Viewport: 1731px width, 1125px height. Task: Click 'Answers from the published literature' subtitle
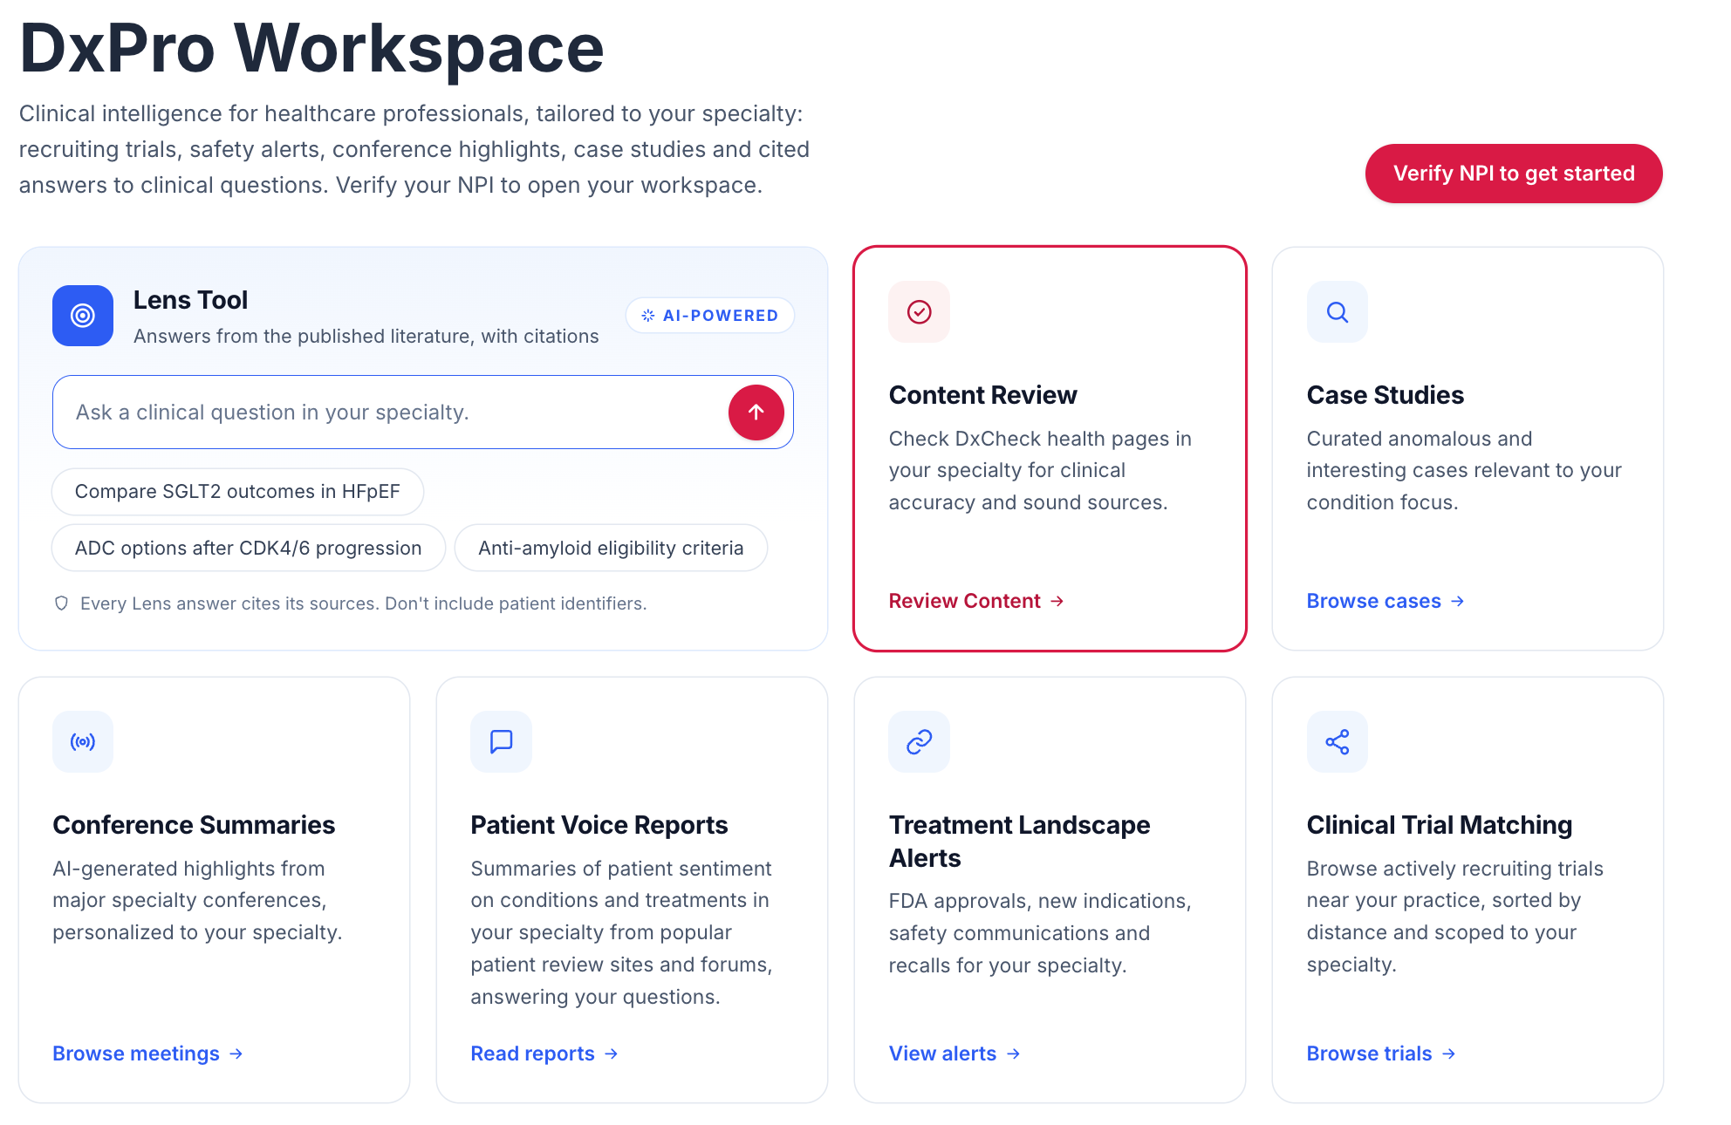(x=366, y=337)
